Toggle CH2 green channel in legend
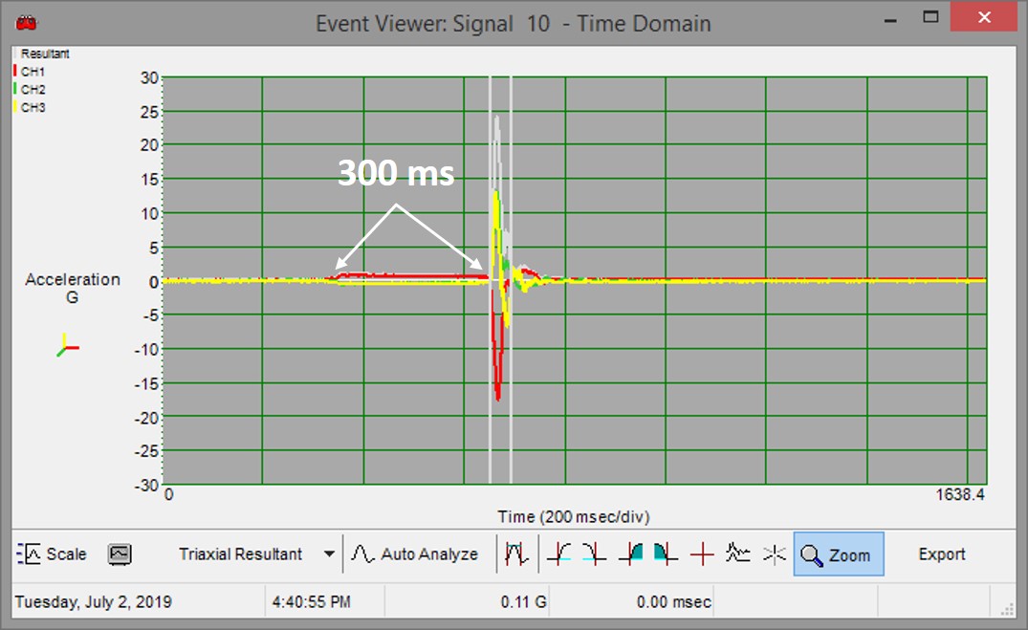This screenshot has height=630, width=1028. click(29, 89)
